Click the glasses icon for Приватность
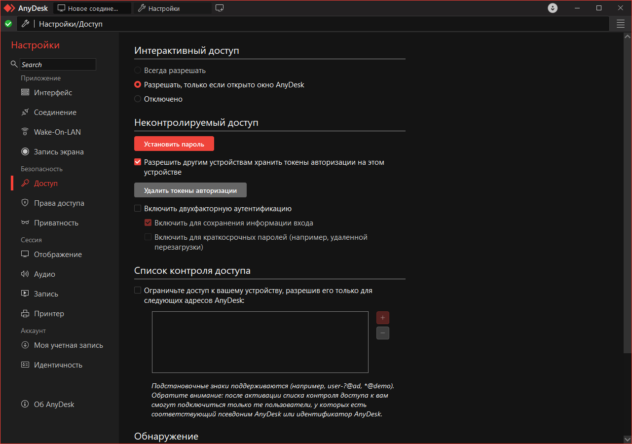 click(25, 223)
